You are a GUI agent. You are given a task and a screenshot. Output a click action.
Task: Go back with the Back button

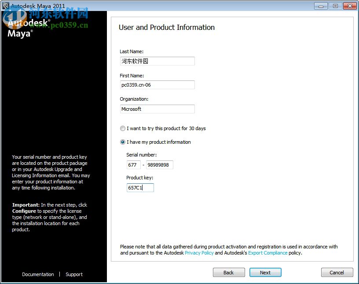[229, 272]
